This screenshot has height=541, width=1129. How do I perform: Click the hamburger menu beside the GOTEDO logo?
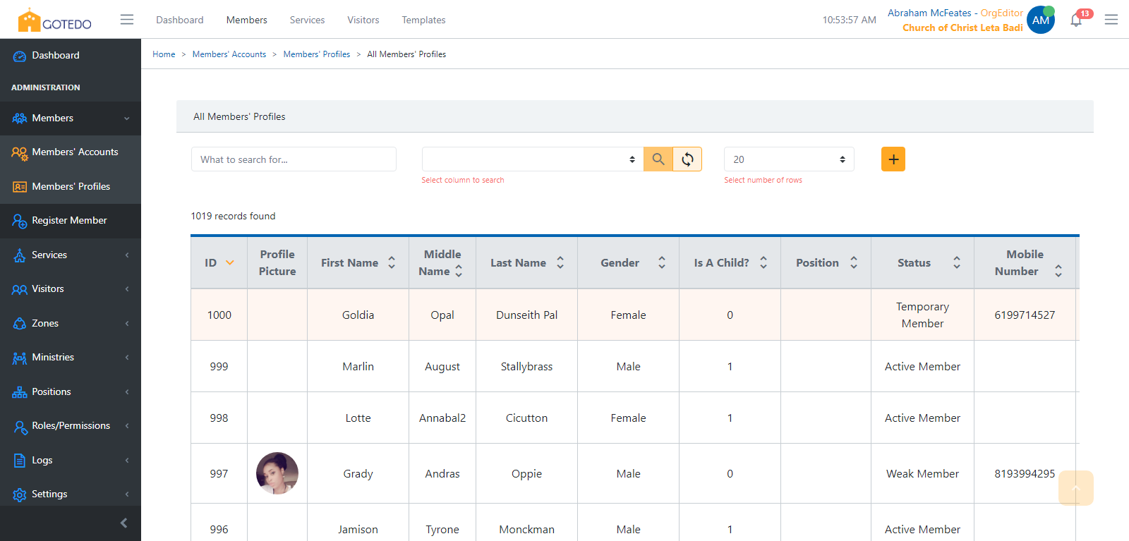pyautogui.click(x=127, y=20)
